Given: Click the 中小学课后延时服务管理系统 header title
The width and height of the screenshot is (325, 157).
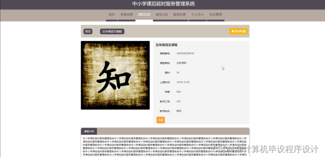Looking at the screenshot, I should 164,4.
